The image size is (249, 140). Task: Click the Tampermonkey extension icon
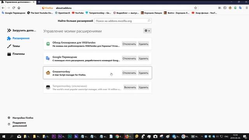(48, 87)
